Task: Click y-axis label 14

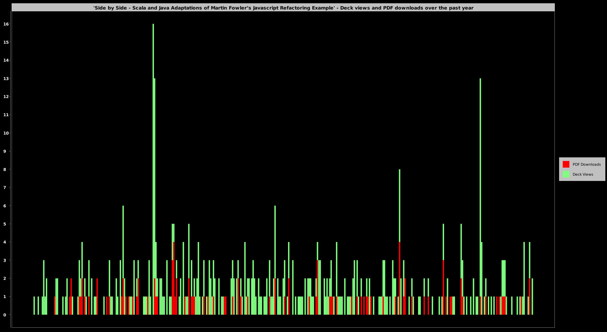Action: coord(6,60)
